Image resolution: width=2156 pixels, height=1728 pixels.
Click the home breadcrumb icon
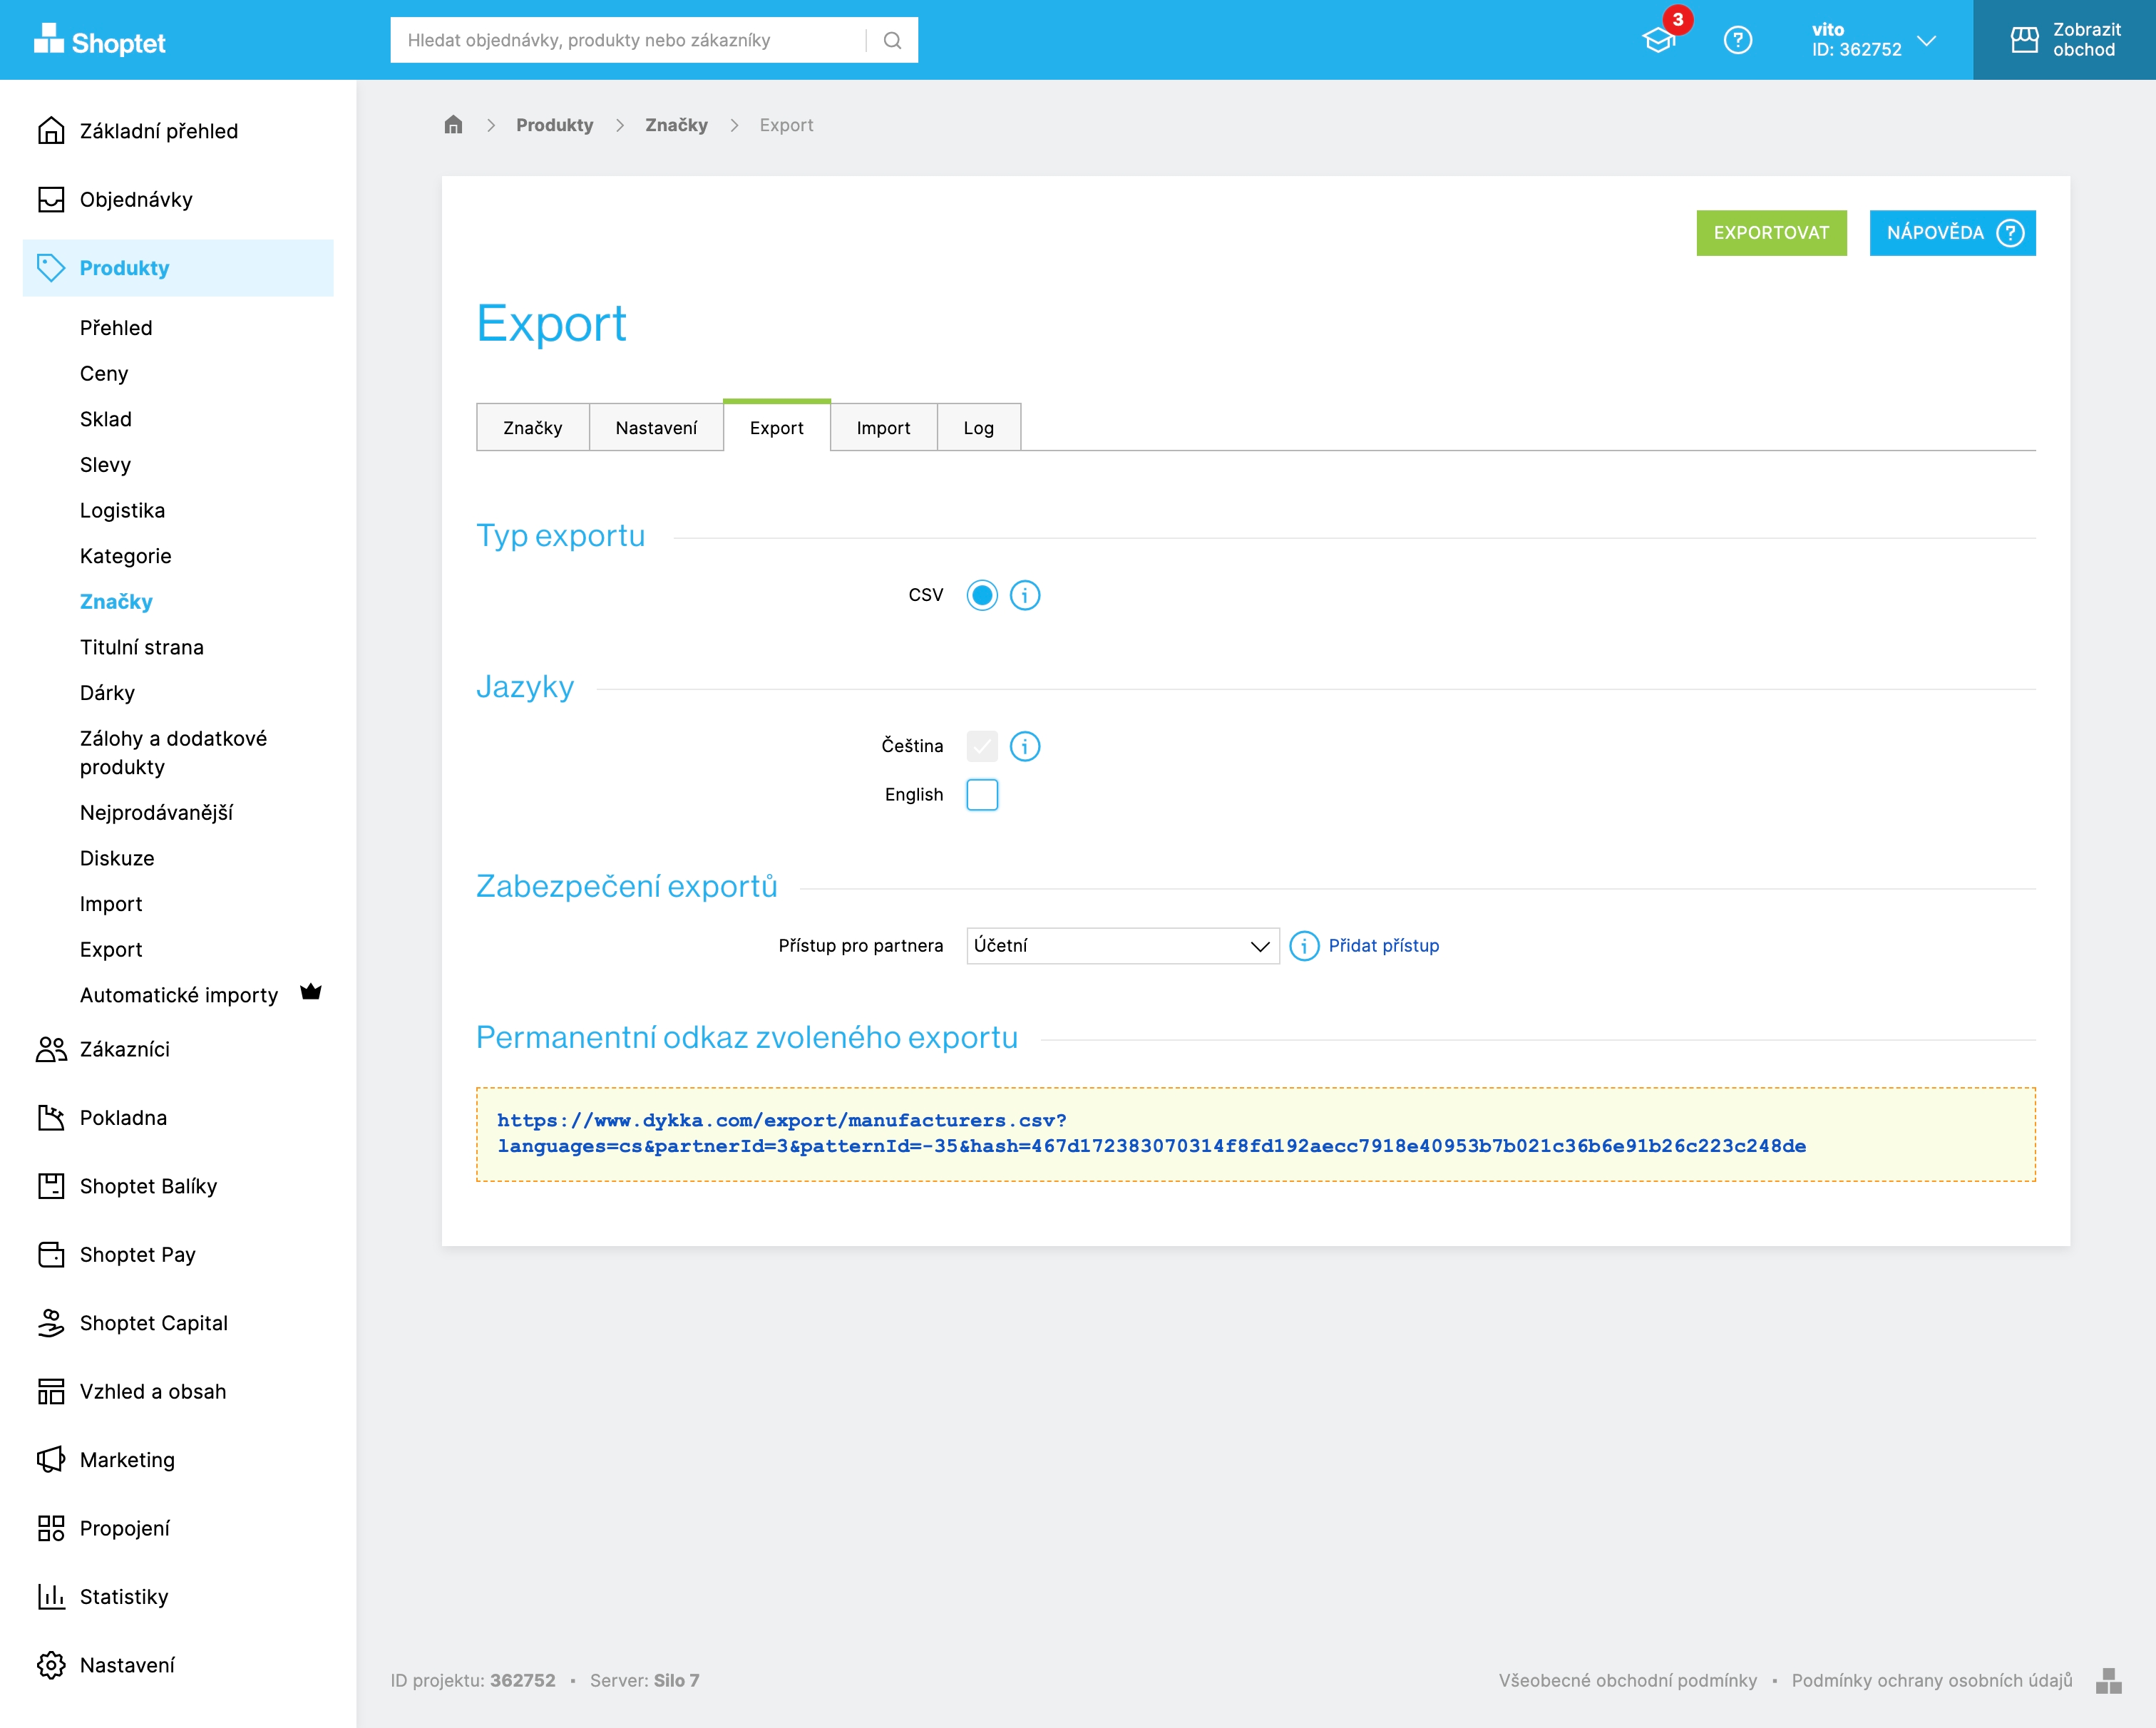pyautogui.click(x=453, y=125)
